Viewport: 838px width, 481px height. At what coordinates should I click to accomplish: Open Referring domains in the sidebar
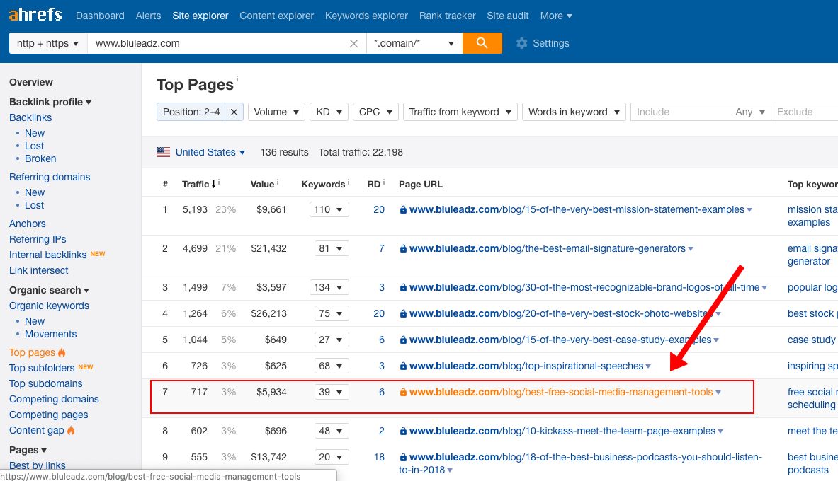pos(50,177)
